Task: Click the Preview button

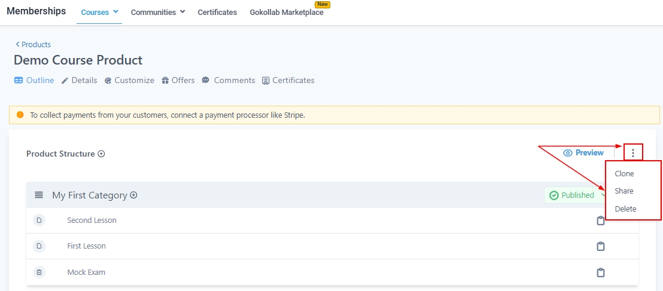Action: [583, 153]
